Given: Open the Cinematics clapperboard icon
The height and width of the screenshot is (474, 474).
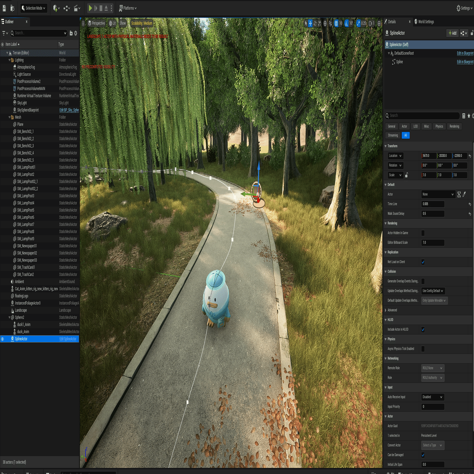Looking at the screenshot, I should (x=77, y=8).
